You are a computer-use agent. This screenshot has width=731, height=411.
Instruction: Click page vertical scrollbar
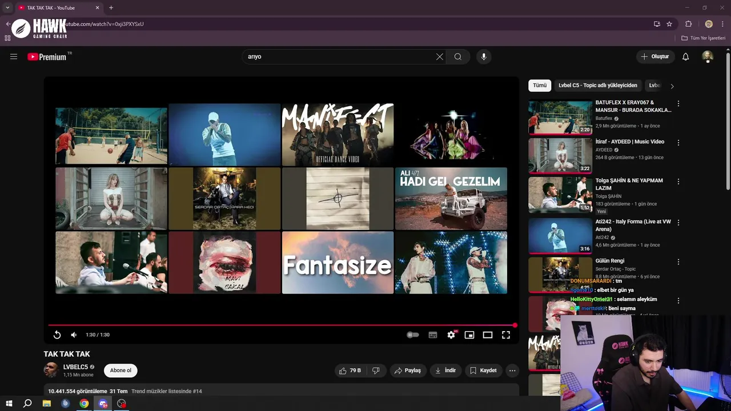pyautogui.click(x=728, y=121)
